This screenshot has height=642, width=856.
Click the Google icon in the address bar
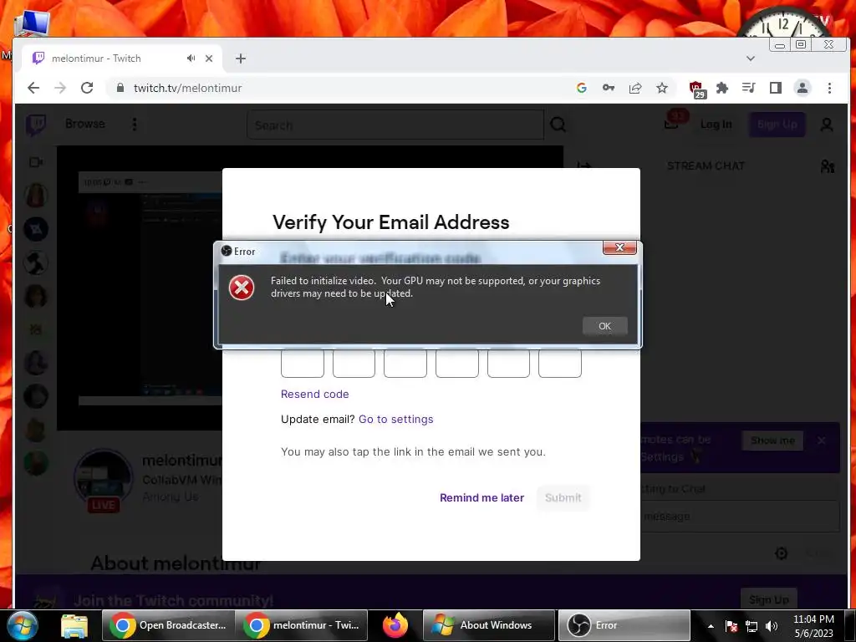pos(582,88)
